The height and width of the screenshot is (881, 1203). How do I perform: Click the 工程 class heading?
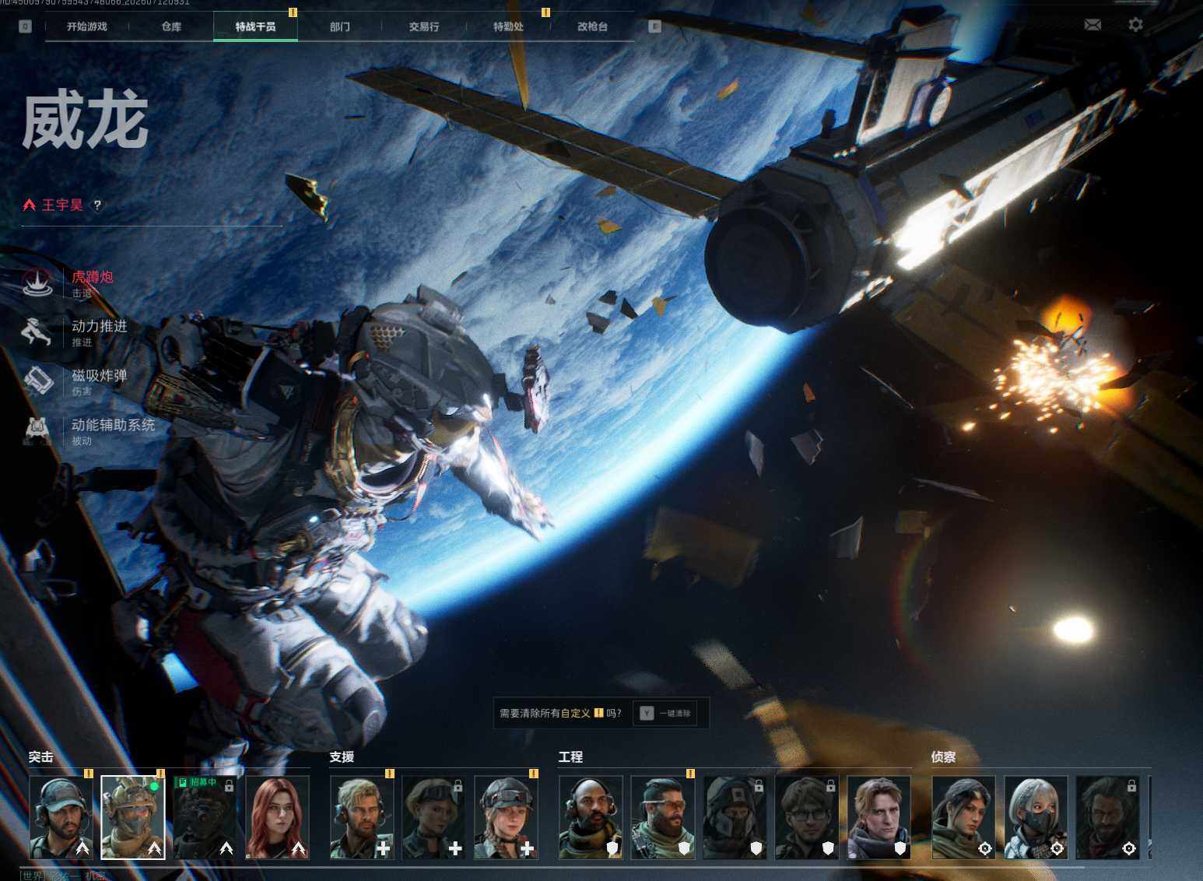tap(570, 756)
